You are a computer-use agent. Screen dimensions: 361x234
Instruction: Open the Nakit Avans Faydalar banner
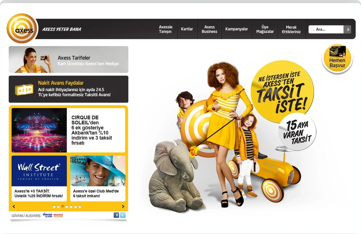coord(69,89)
